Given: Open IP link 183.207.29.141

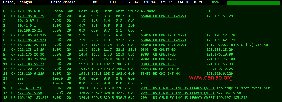Looking at the screenshot, I should (x=32, y=45).
